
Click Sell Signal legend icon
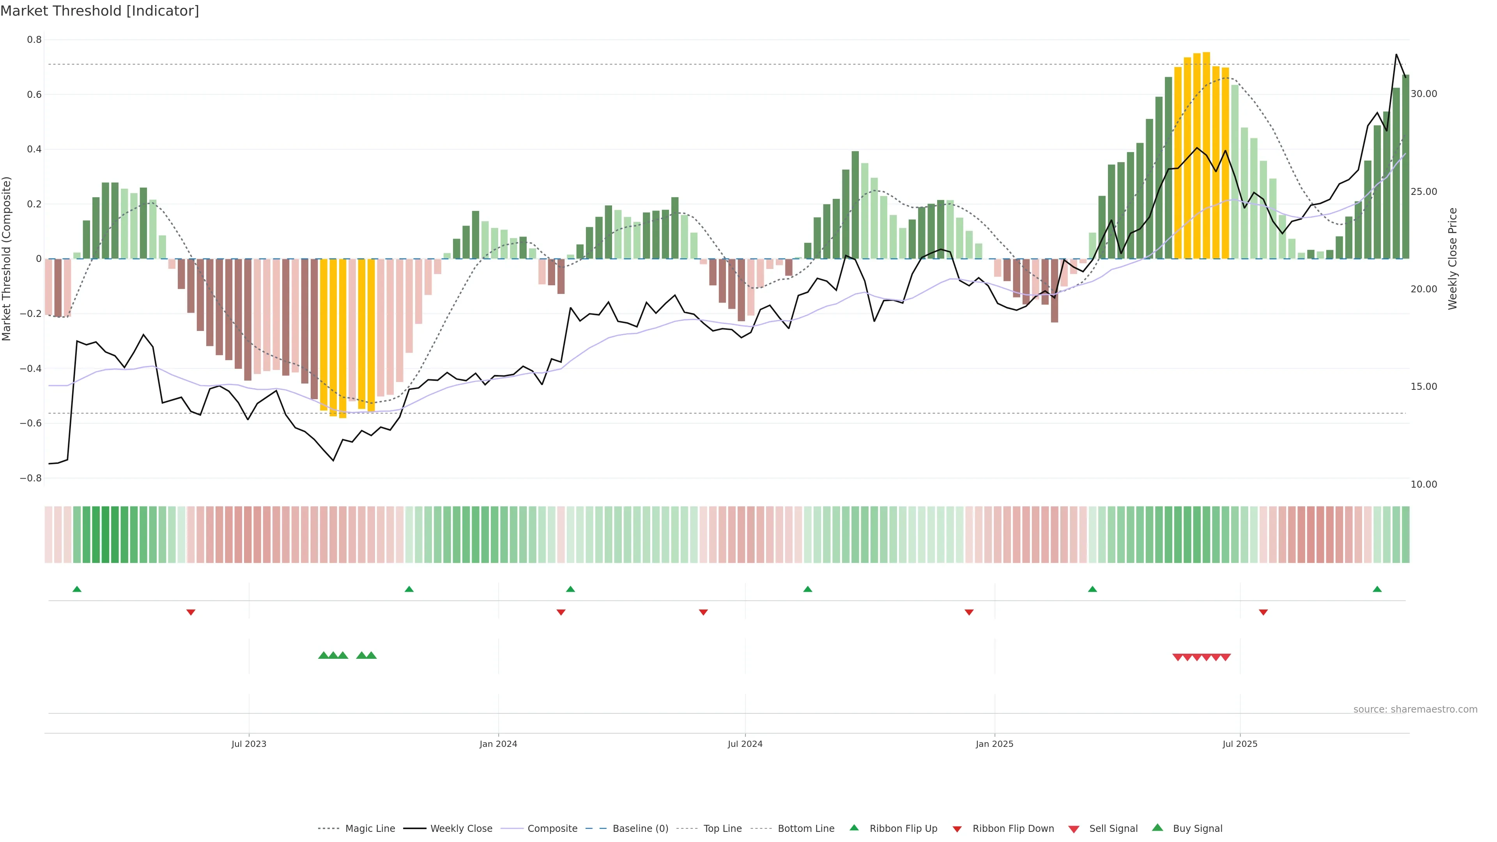pyautogui.click(x=1074, y=829)
